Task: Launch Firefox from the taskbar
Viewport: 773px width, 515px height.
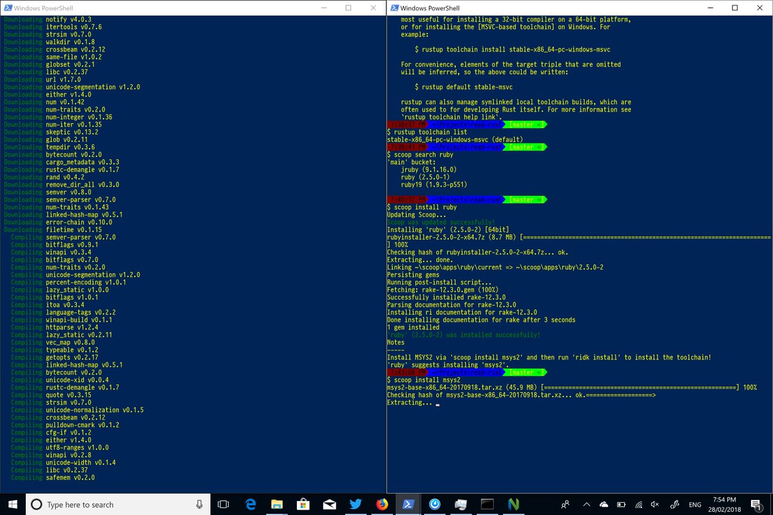Action: 383,505
